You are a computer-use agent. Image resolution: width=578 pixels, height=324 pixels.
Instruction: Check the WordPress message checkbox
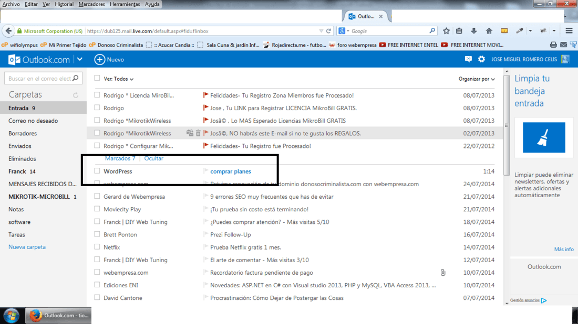97,170
